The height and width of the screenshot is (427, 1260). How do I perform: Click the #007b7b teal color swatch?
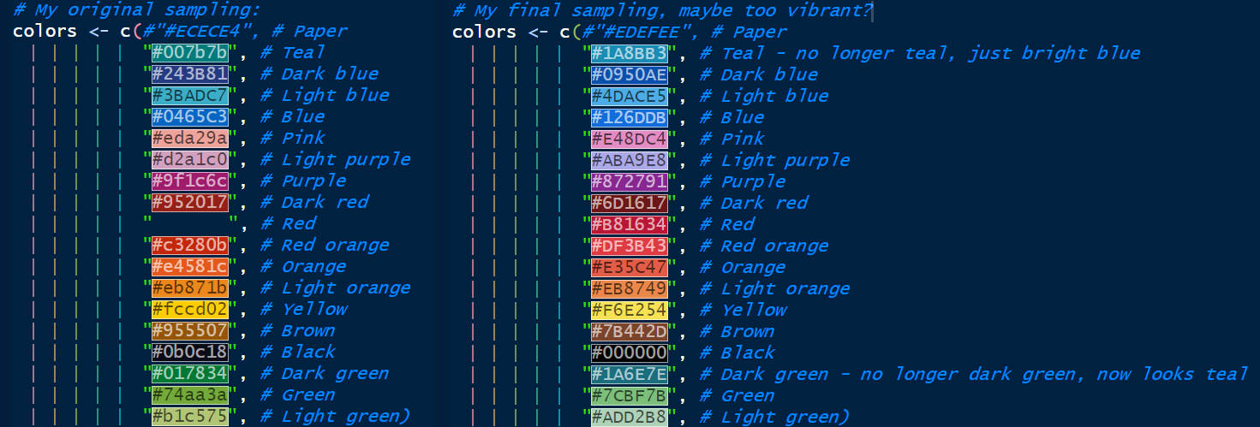click(189, 52)
